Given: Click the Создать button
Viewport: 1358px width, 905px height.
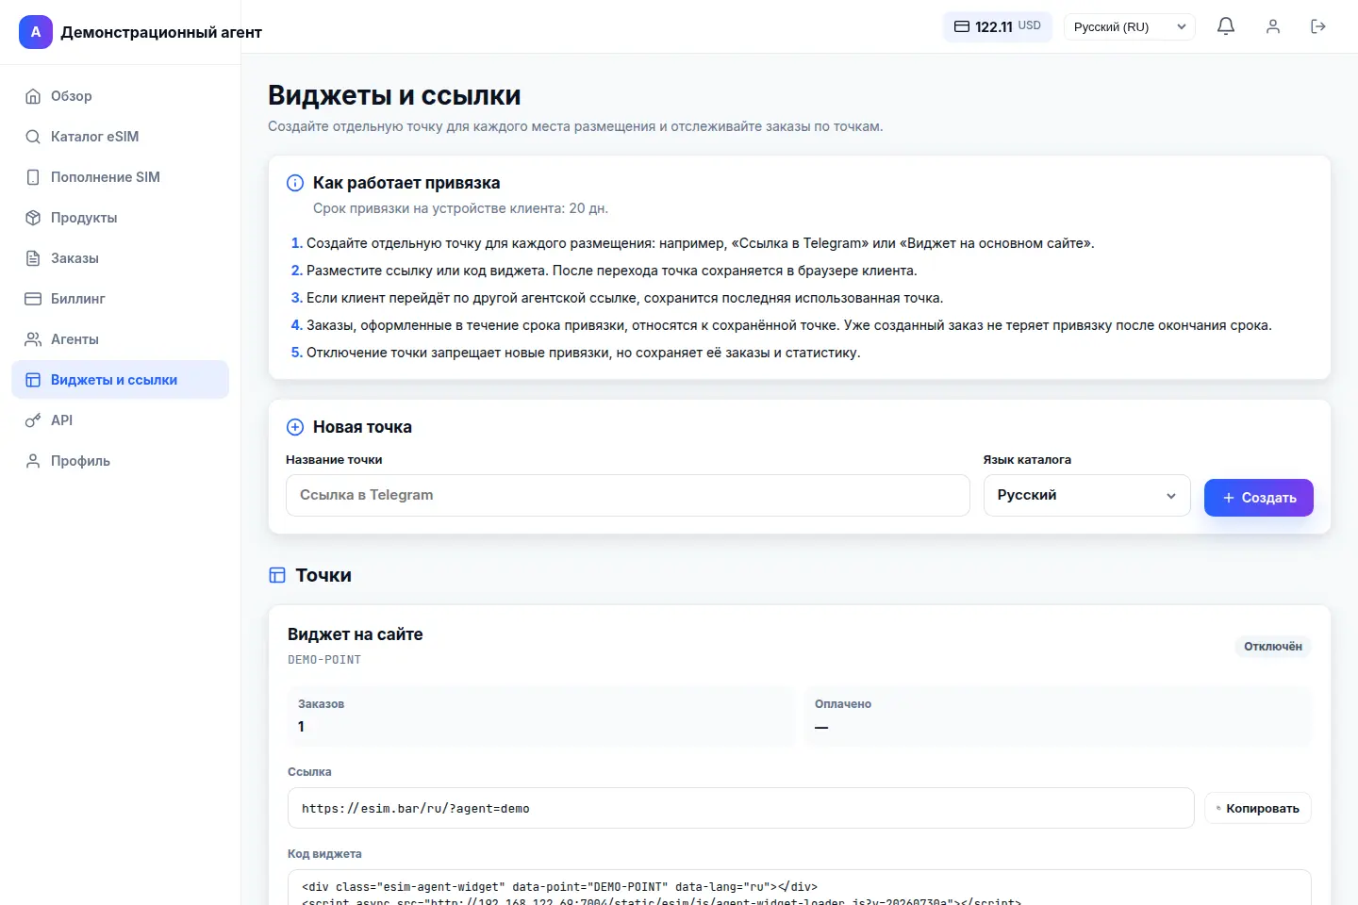Looking at the screenshot, I should tap(1259, 498).
